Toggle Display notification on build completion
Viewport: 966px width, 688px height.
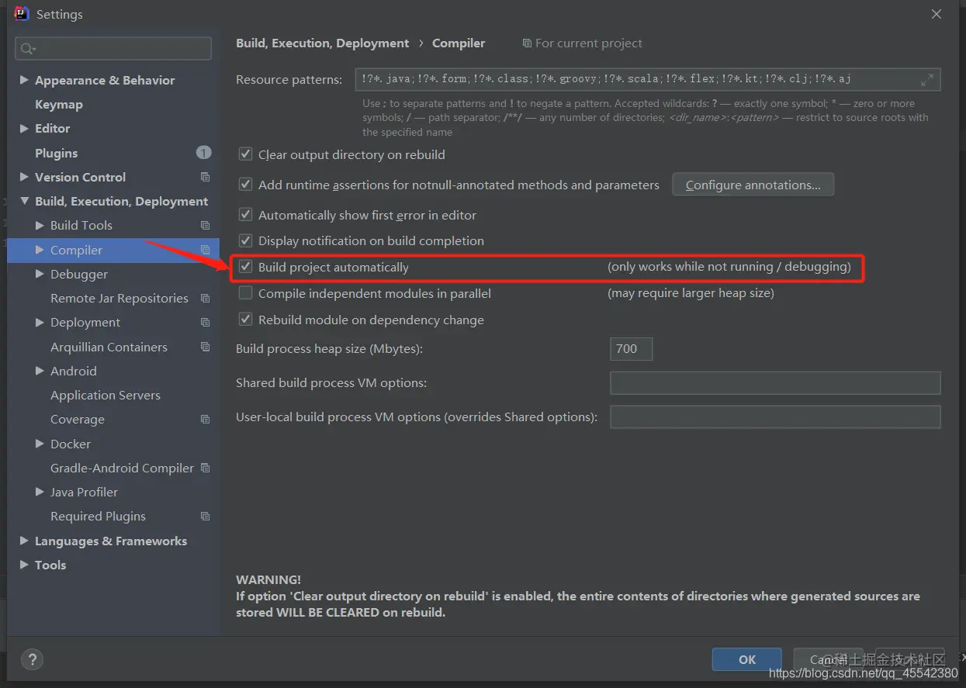point(245,240)
